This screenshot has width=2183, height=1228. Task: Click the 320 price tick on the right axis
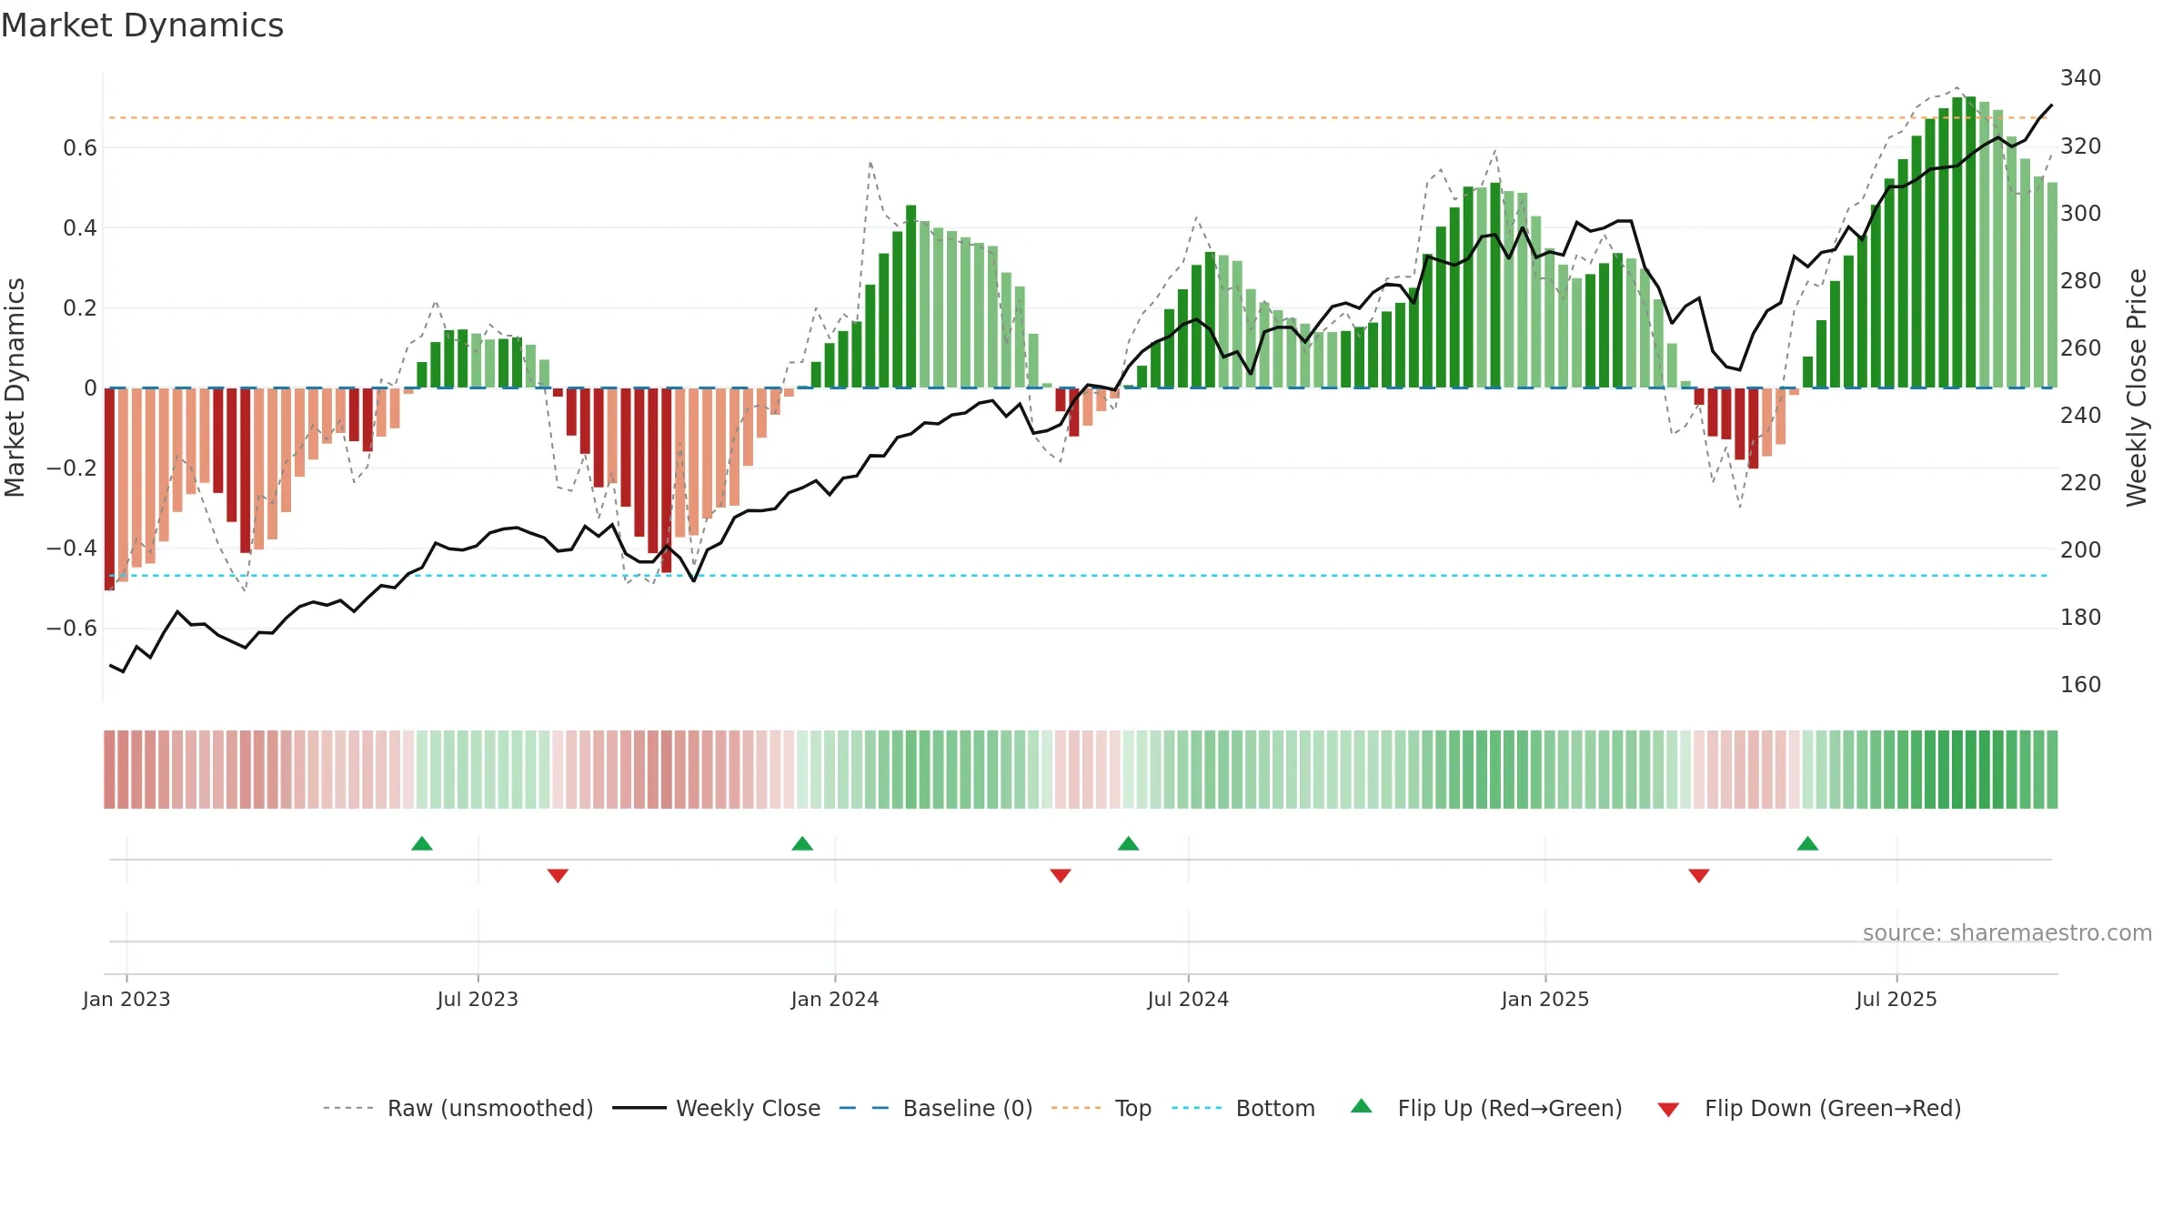[2081, 146]
